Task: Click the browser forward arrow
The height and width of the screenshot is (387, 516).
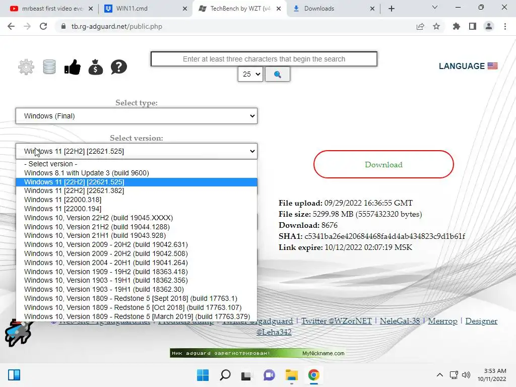Action: [27, 26]
